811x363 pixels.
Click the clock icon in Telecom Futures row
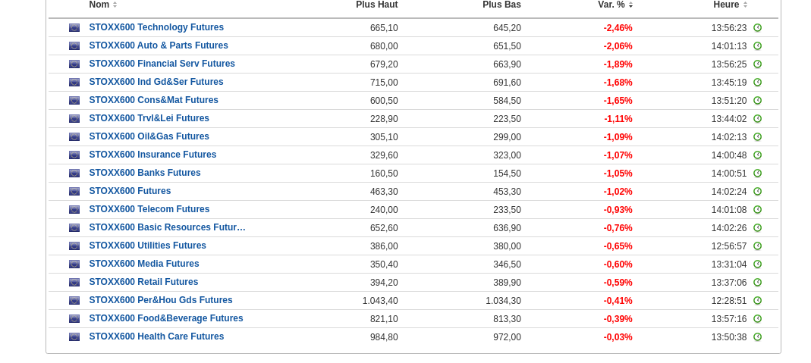757,210
